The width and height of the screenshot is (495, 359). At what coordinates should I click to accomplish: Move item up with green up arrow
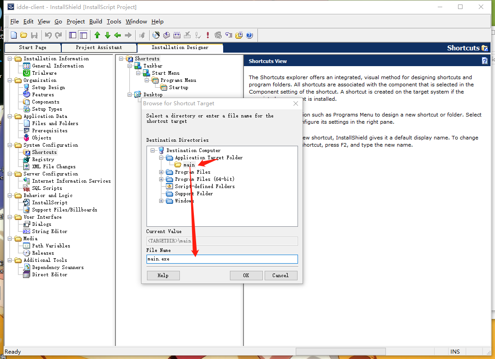[97, 35]
